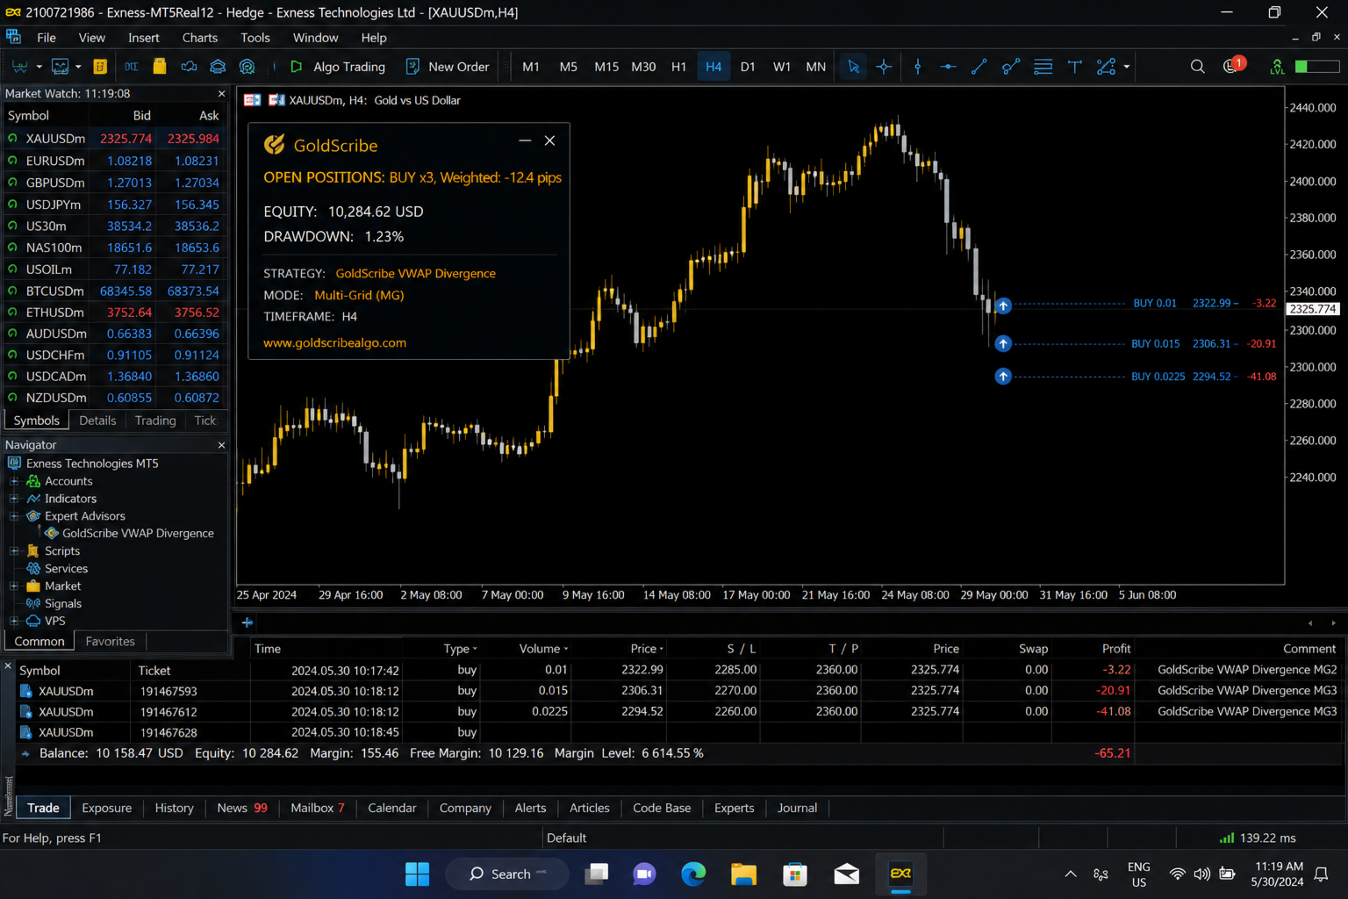Click the Windows Start button
Screen dimensions: 1348x899
pyautogui.click(x=417, y=874)
